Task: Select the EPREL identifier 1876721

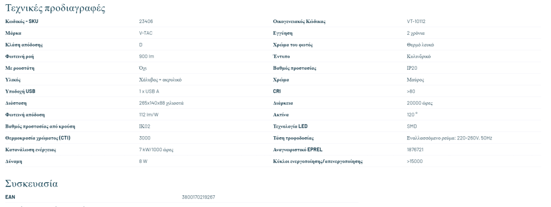Action: tap(415, 150)
